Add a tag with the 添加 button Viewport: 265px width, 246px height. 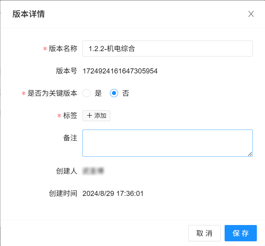96,116
